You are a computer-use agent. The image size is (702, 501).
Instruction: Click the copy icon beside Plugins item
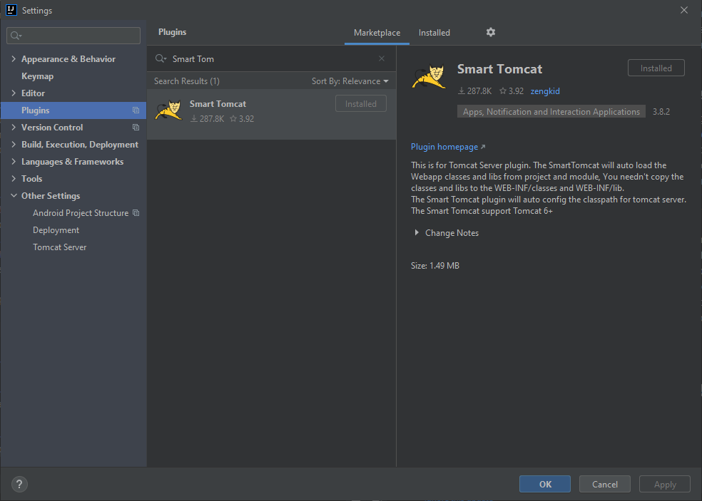coord(136,110)
